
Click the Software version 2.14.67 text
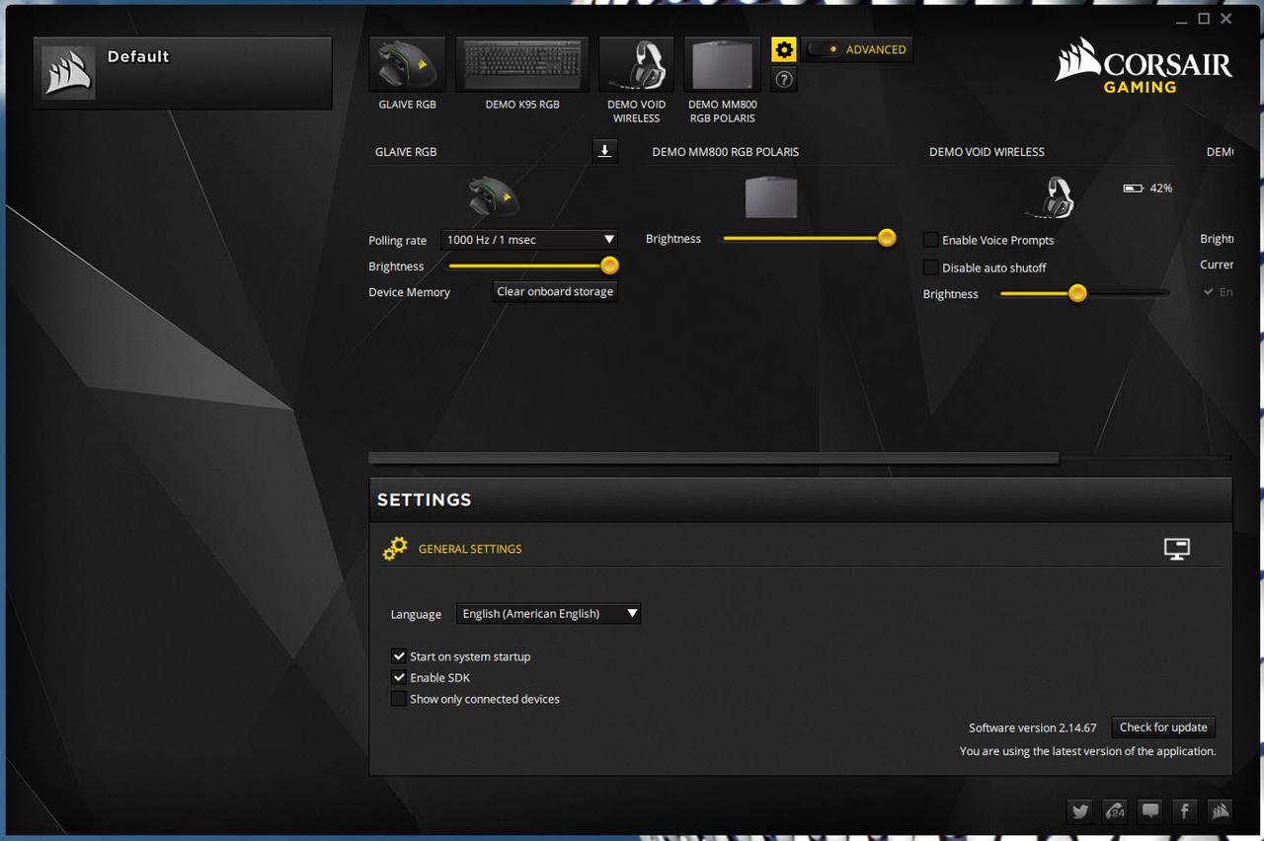point(1033,727)
